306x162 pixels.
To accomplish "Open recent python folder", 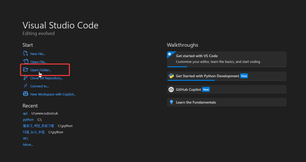I will point(28,119).
